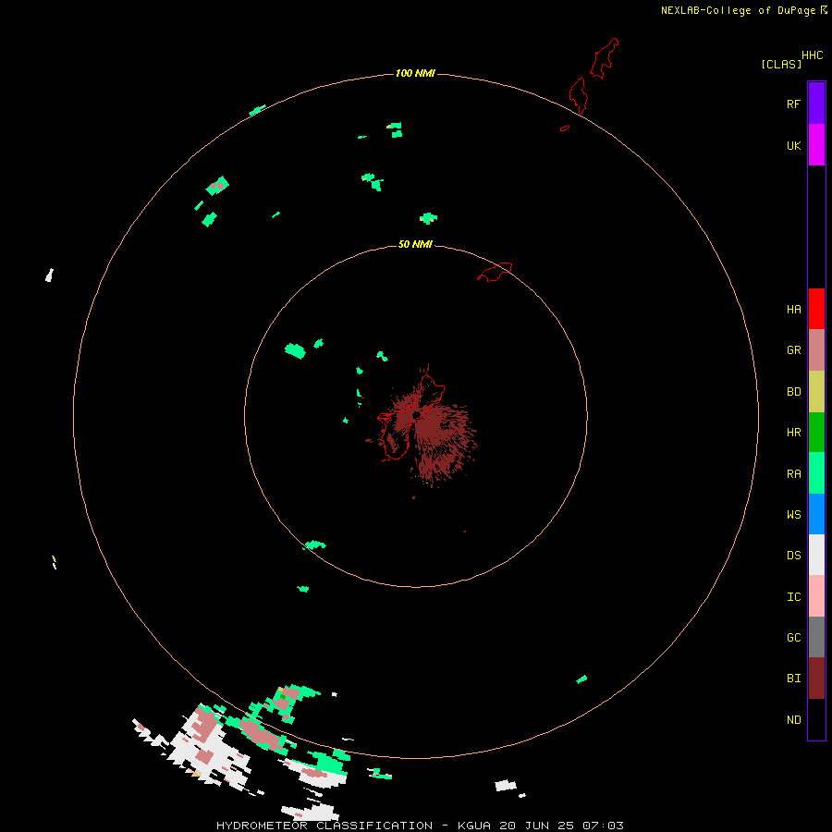This screenshot has width=832, height=832.
Task: Click the UK legend label
Action: point(793,146)
